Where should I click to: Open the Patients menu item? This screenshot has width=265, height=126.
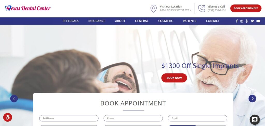[x=189, y=21]
